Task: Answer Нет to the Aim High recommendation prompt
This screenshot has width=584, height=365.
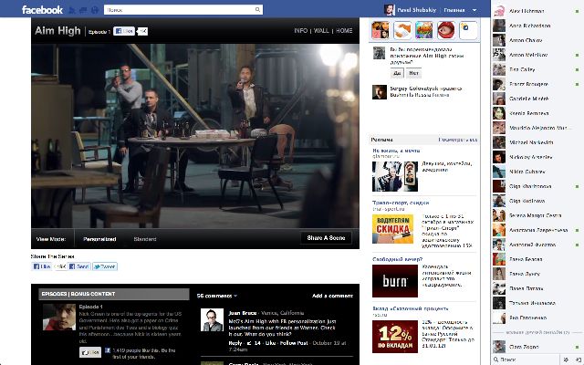Action: (x=413, y=73)
